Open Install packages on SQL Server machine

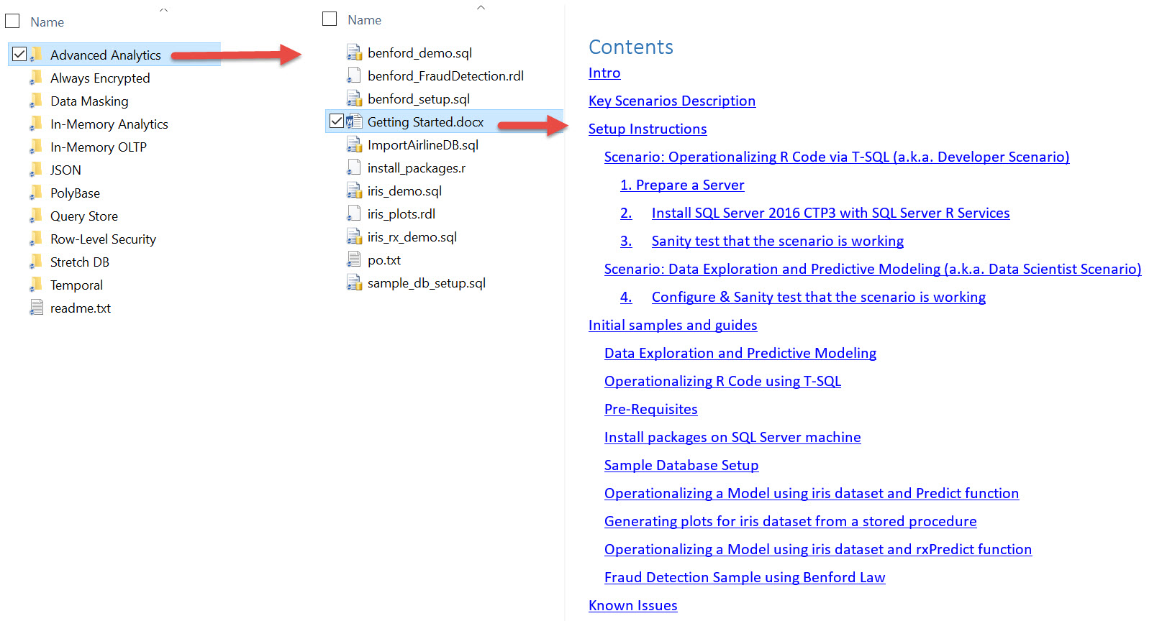click(x=732, y=438)
